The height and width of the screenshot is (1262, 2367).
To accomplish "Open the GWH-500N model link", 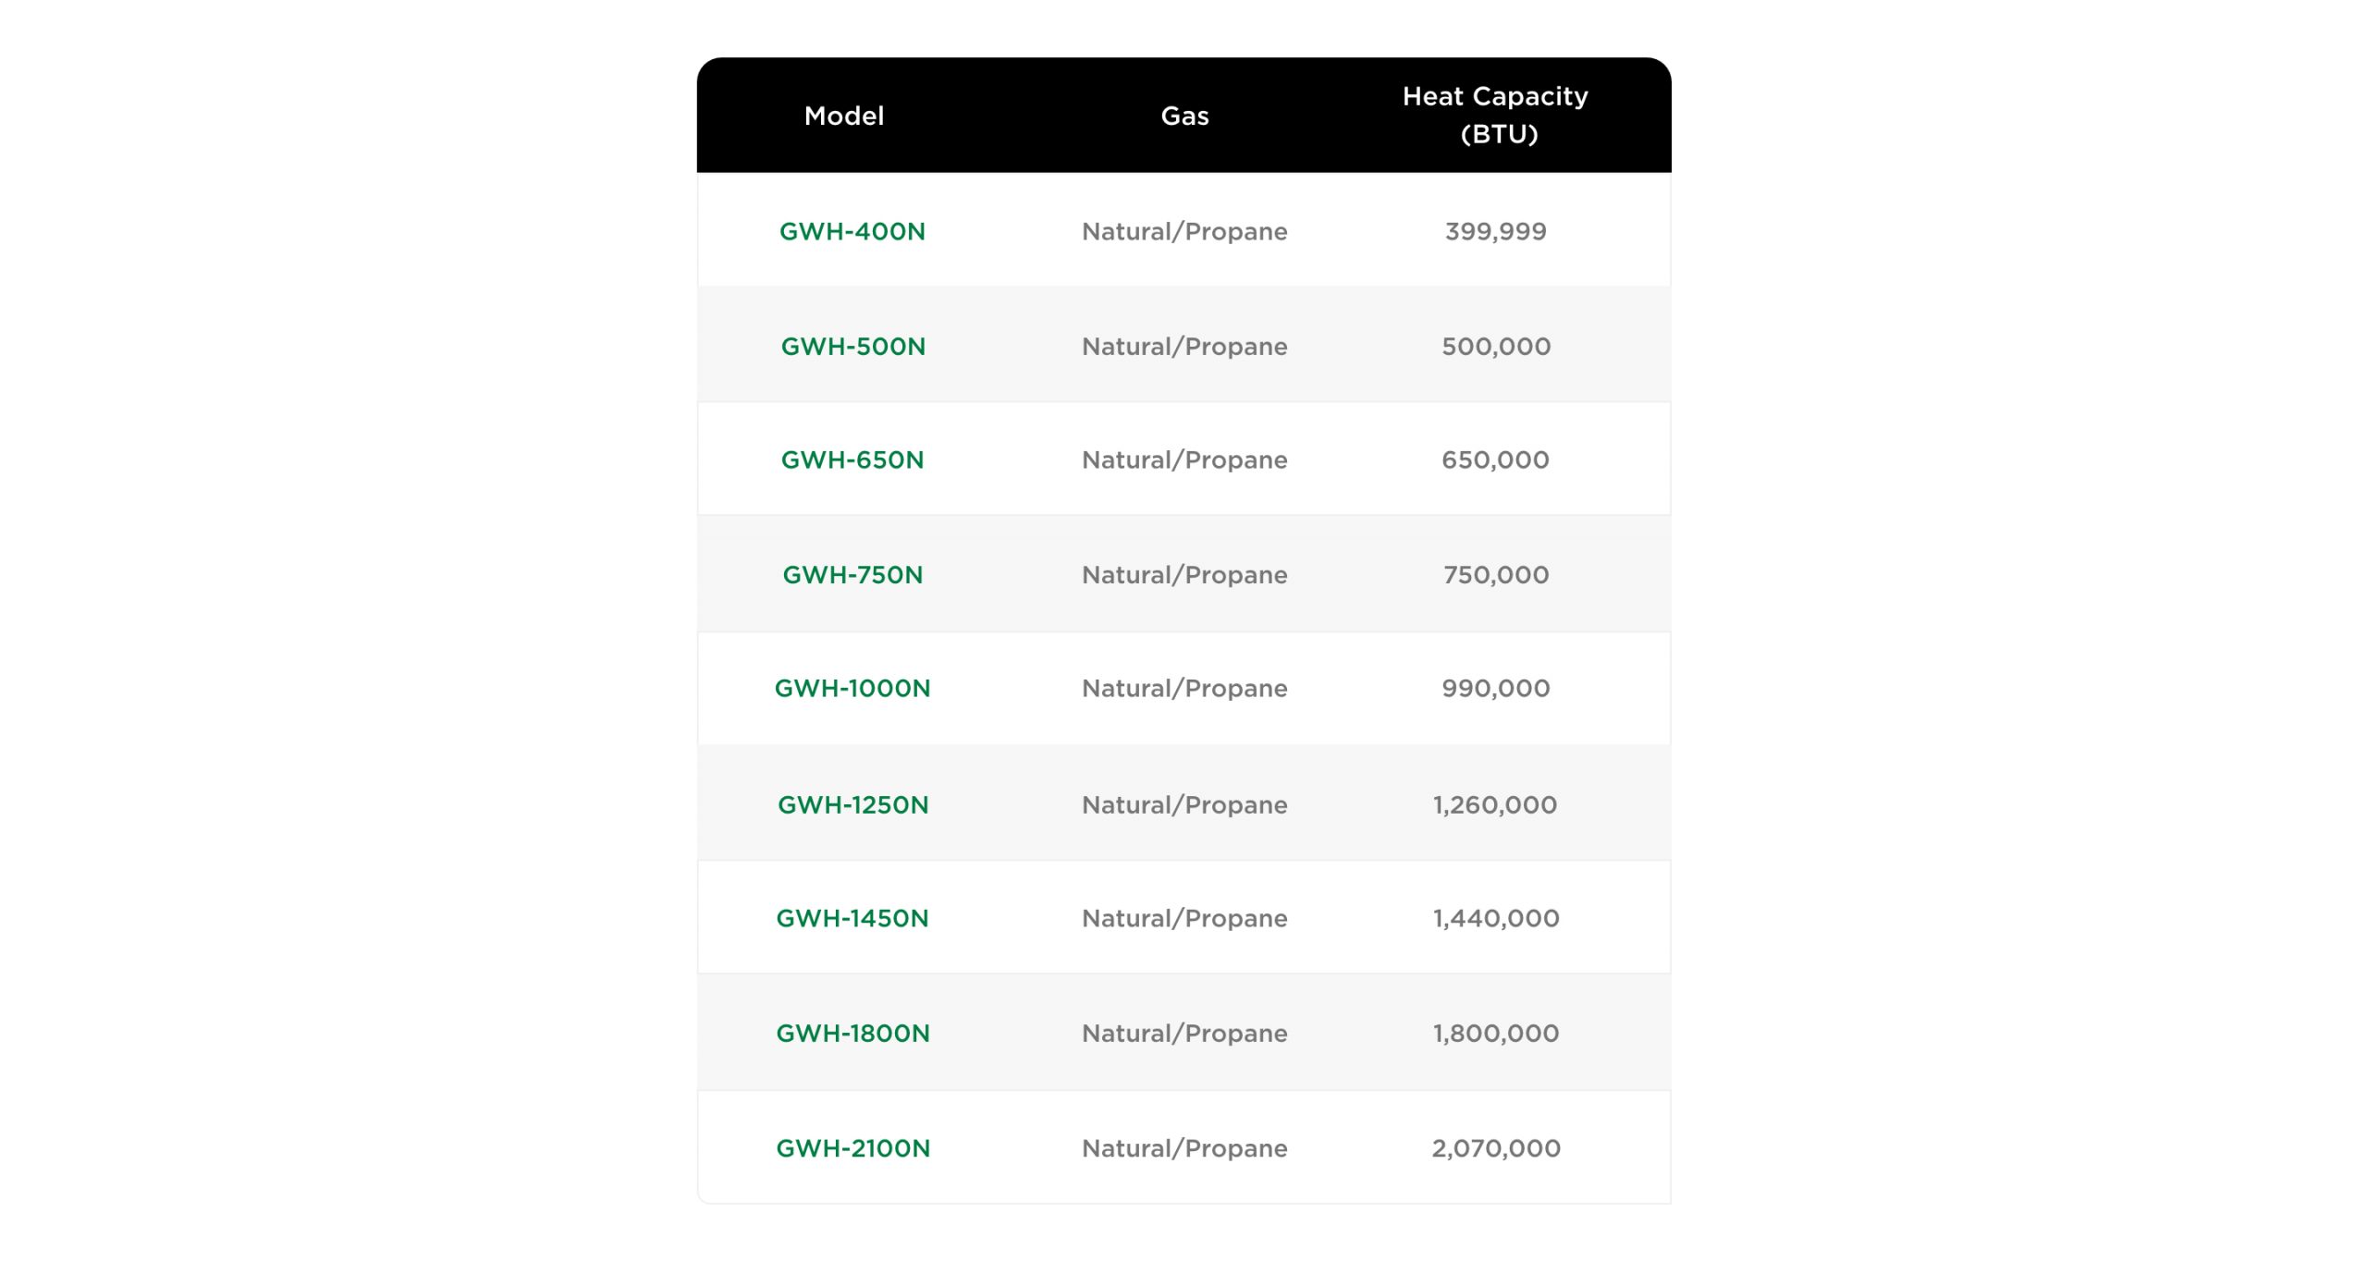I will (852, 347).
